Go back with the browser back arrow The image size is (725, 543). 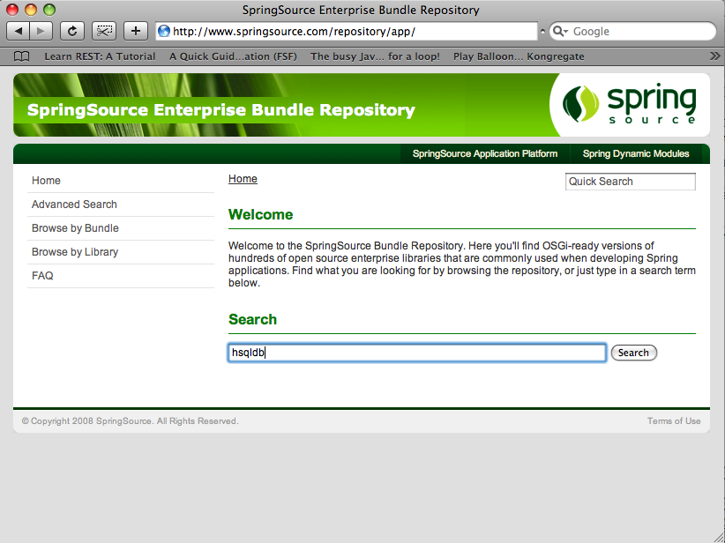[x=18, y=32]
